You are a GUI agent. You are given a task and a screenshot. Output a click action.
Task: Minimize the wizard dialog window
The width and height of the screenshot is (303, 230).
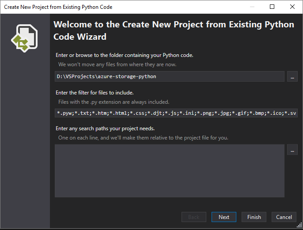tap(252, 7)
